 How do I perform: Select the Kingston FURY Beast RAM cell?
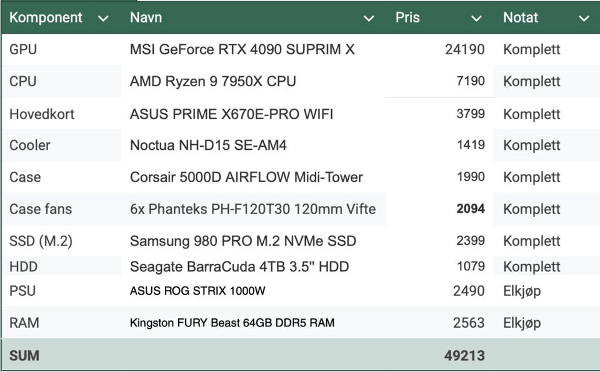(x=232, y=323)
